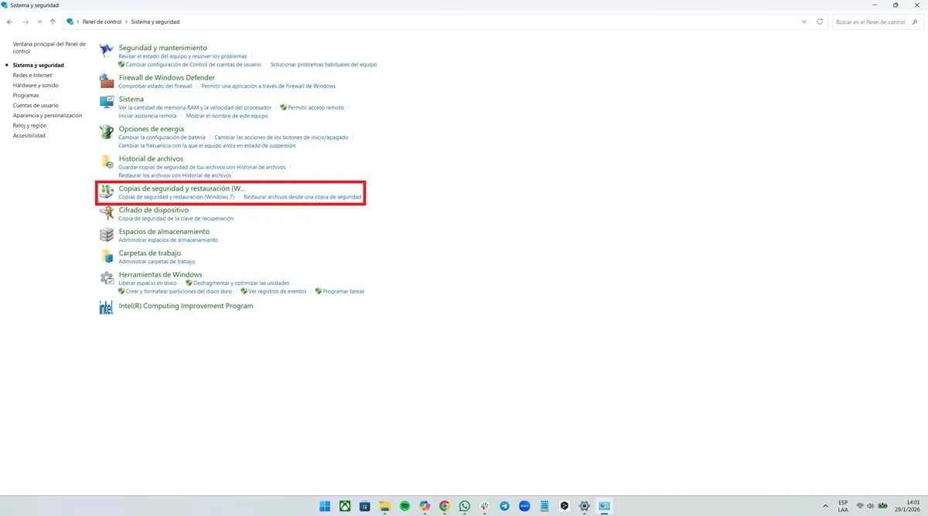This screenshot has height=516, width=928.
Task: Select Cuentas de usuario in sidebar
Action: 36,106
